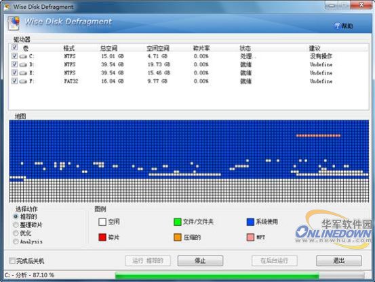Click the 16.04 GB total space cell
This screenshot has height=282, width=375.
pos(113,81)
